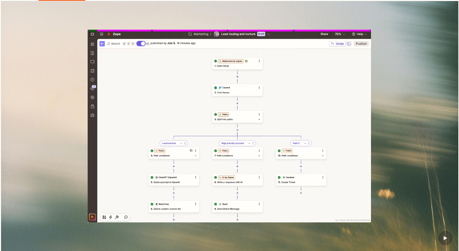The width and height of the screenshot is (459, 251).
Task: Click the Undo button
Action: coord(337,44)
